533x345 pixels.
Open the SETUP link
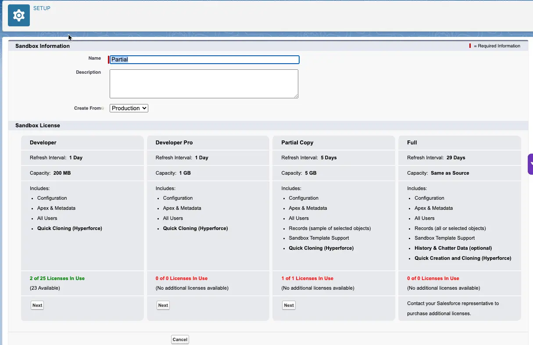[x=42, y=8]
